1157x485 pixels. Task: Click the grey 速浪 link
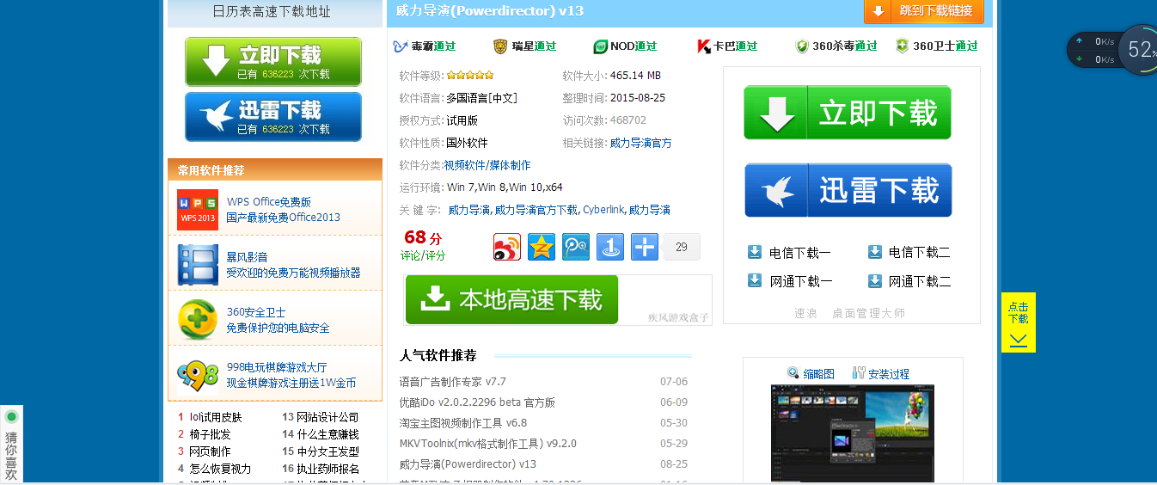(x=805, y=313)
